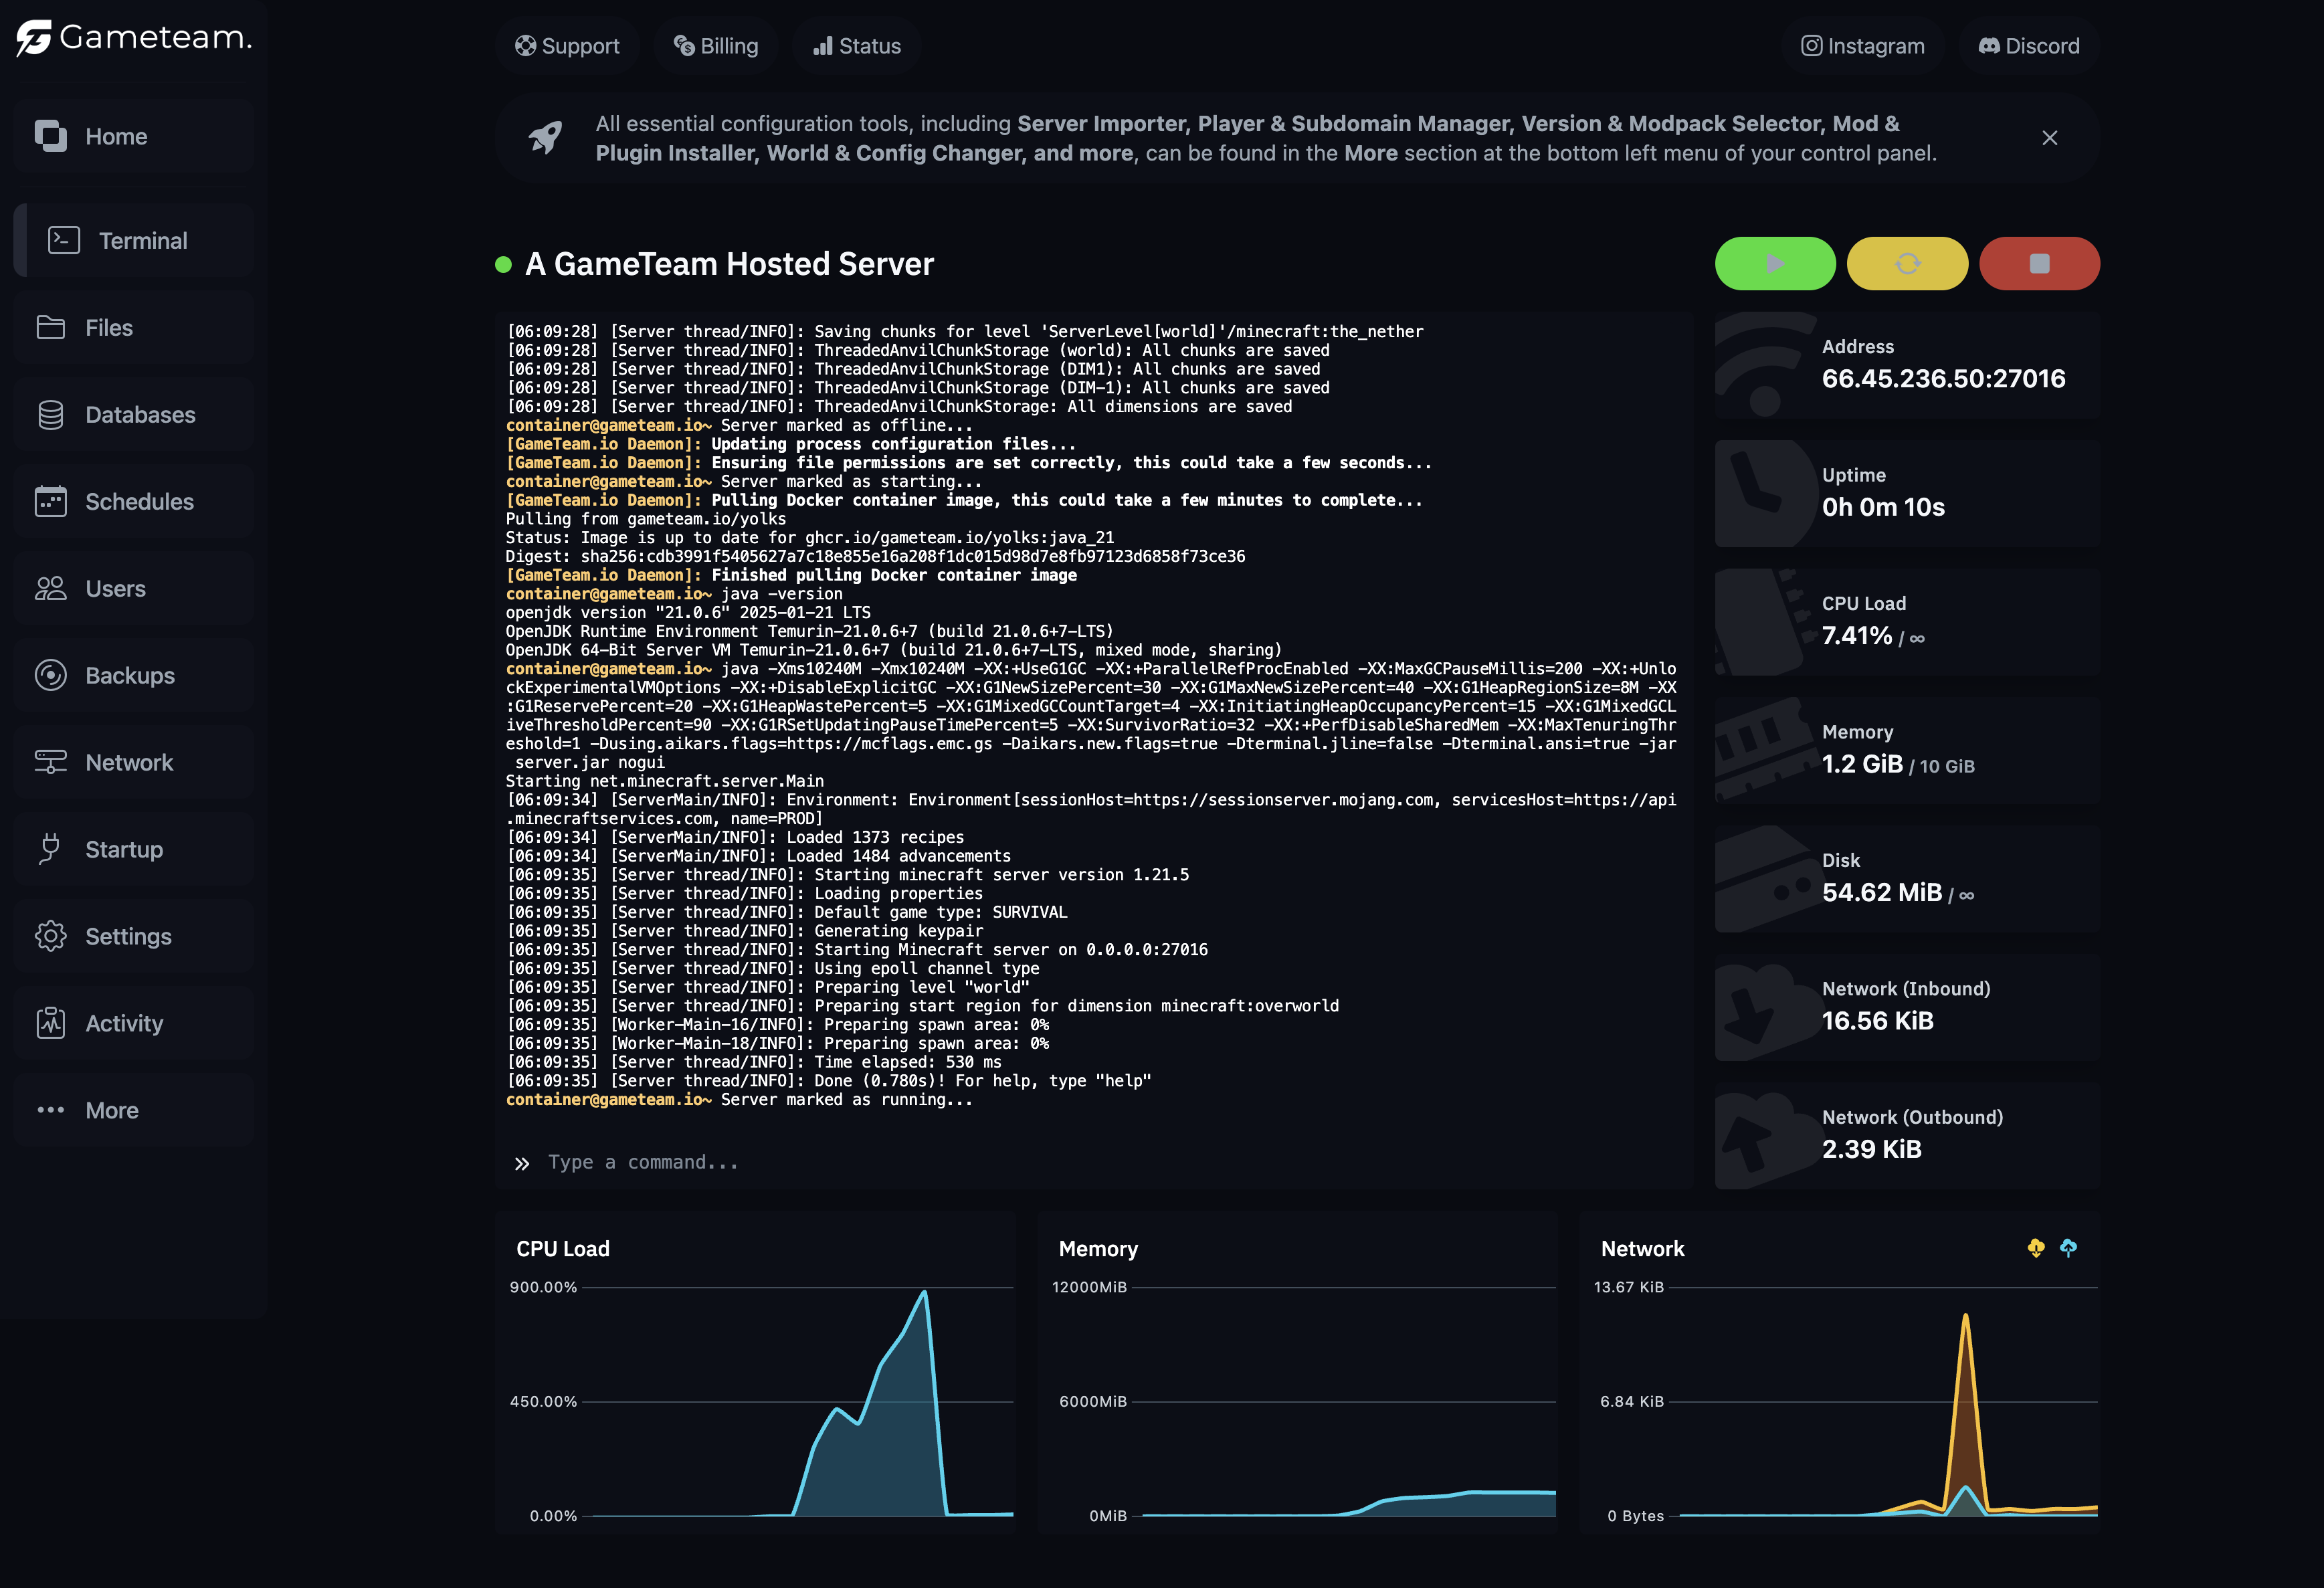Click the red Stop server button
Screen dimensions: 2324x1588
click(x=2039, y=263)
